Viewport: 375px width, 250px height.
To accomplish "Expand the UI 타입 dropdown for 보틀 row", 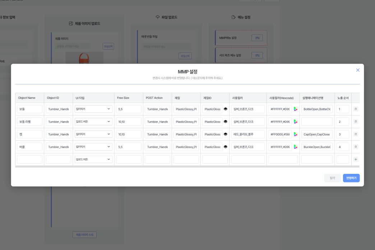I will [93, 109].
